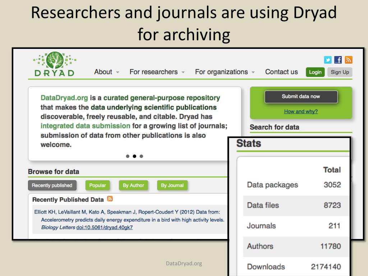
Task: Expand the For researchers dropdown arrow
Action: [183, 72]
